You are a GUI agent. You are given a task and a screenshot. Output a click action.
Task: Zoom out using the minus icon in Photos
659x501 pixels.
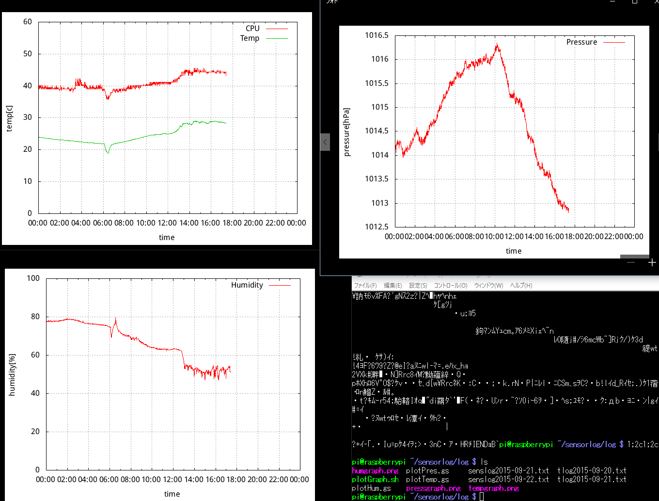(630, 262)
